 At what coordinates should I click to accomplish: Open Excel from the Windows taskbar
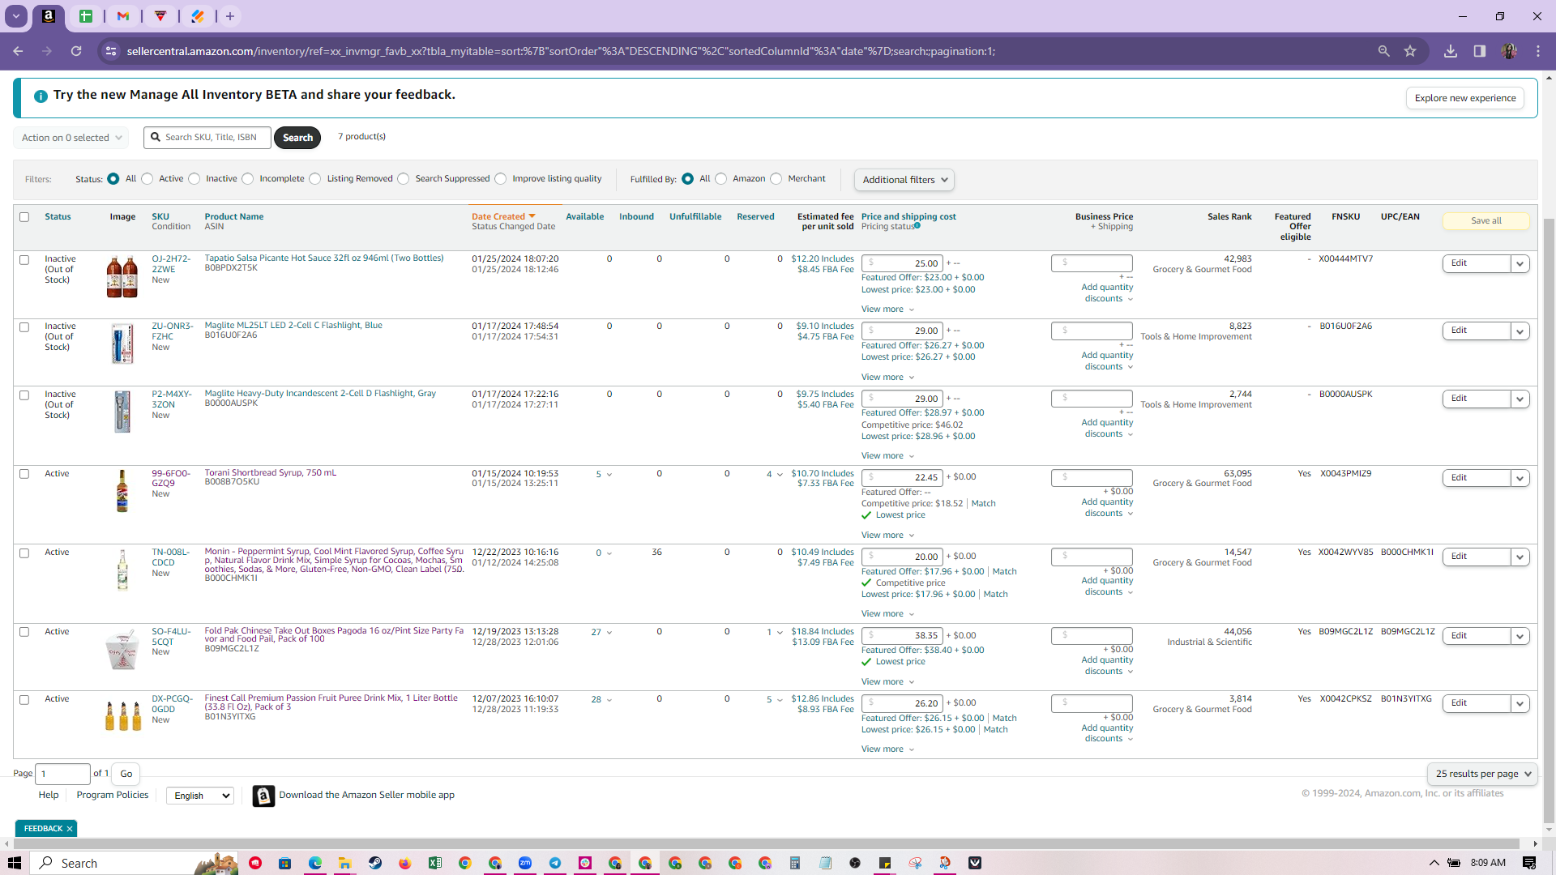(x=435, y=863)
